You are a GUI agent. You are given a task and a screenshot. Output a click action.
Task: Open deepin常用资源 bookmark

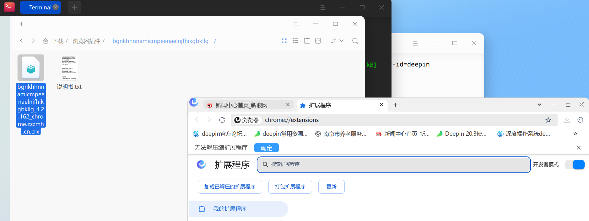[x=281, y=134]
